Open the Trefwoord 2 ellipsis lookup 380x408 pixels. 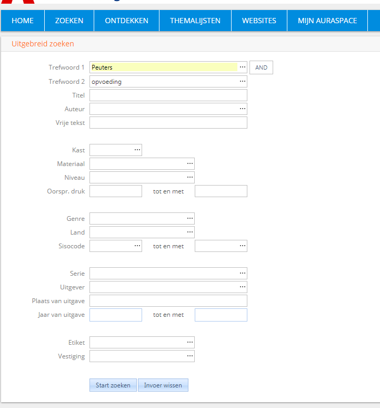[x=242, y=81]
